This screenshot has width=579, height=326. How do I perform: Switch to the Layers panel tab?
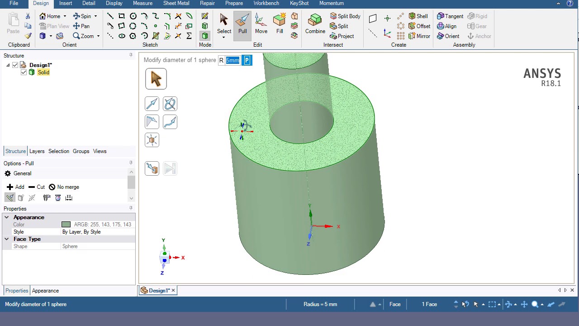pos(37,151)
